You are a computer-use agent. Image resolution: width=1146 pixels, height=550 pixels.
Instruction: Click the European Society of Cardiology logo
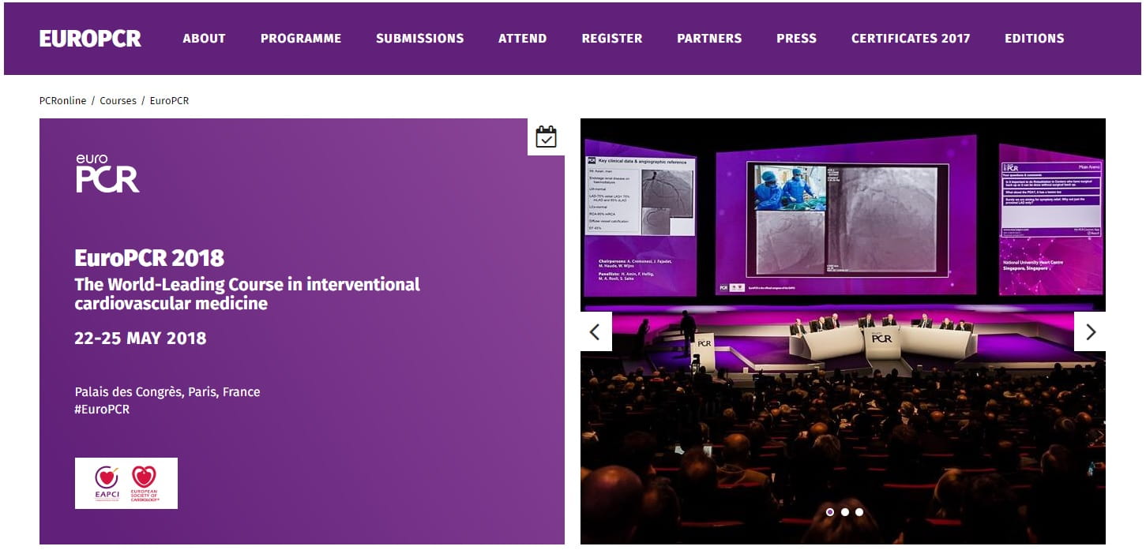pos(145,484)
